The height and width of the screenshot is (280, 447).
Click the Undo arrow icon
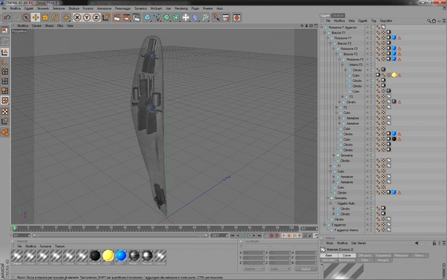coord(7,17)
